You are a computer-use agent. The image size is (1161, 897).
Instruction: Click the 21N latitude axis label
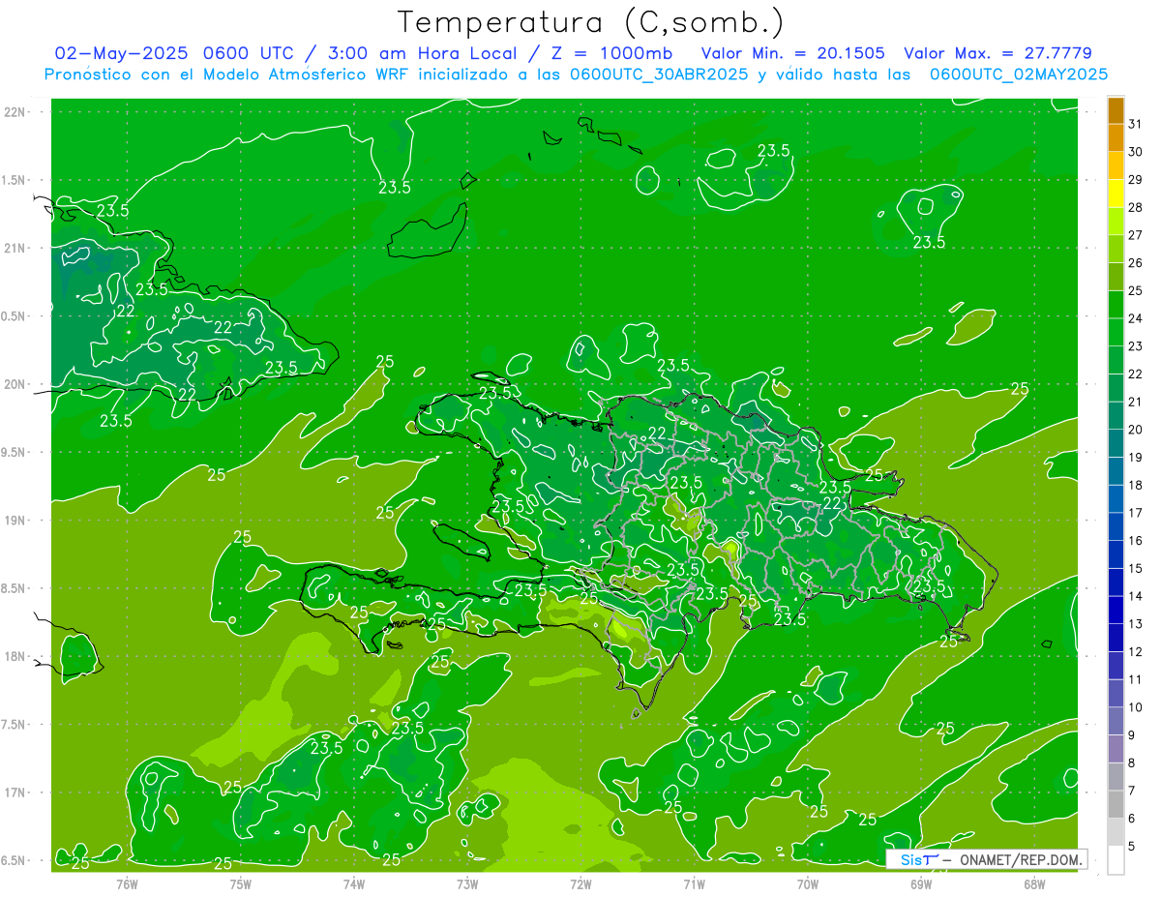[16, 248]
